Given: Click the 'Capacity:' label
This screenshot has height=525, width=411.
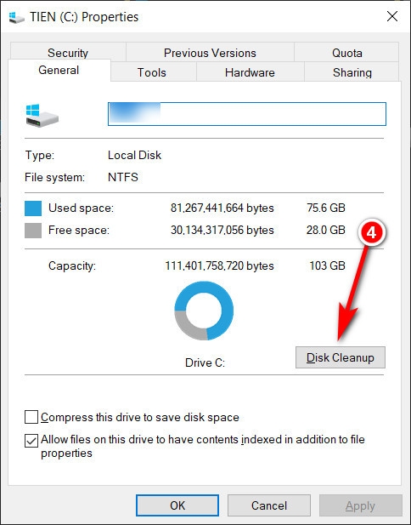Looking at the screenshot, I should coord(72,265).
